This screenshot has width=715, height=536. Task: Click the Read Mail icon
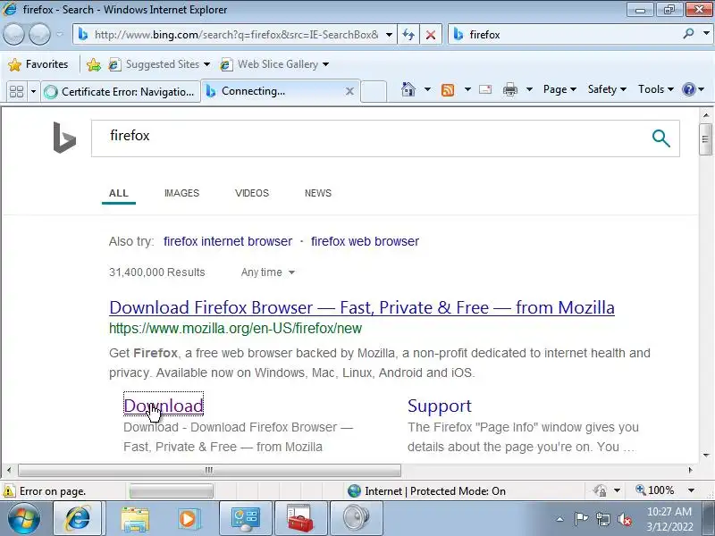click(485, 89)
